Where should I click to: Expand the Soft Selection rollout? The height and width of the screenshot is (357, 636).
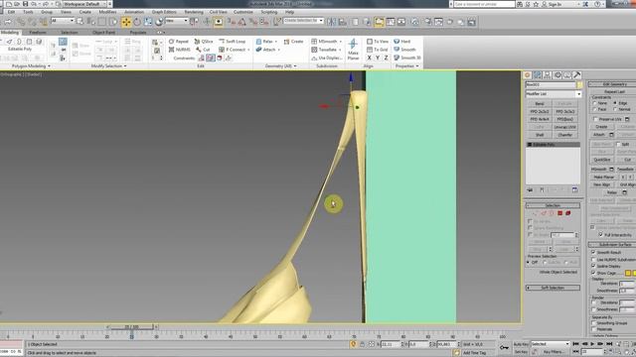tap(553, 288)
